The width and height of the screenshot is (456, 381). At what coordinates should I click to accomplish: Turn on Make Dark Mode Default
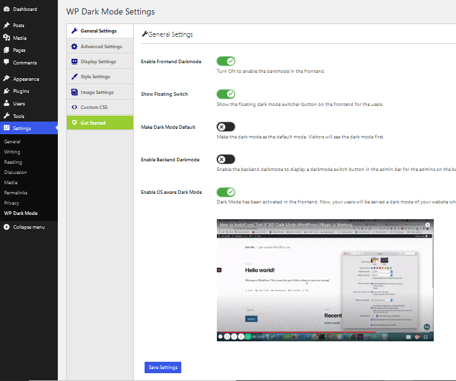pos(226,127)
